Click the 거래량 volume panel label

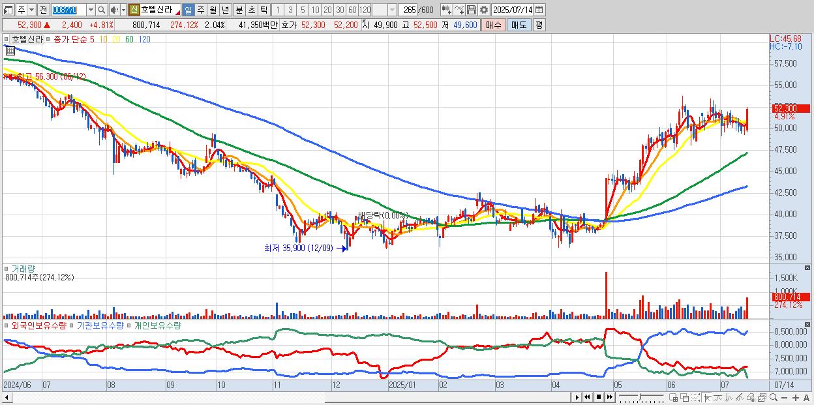pos(22,268)
